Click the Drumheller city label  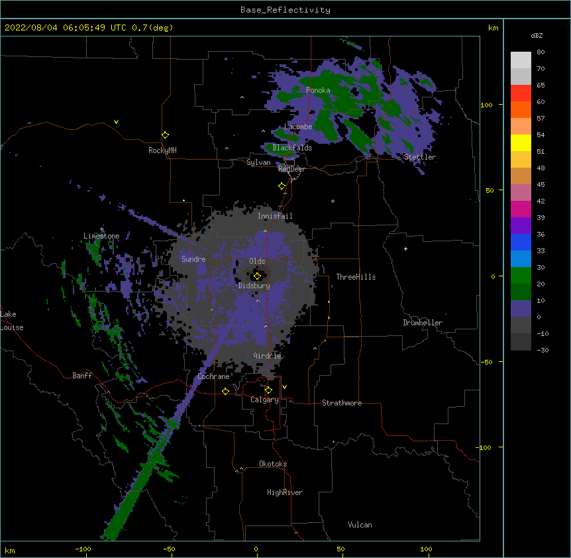423,323
